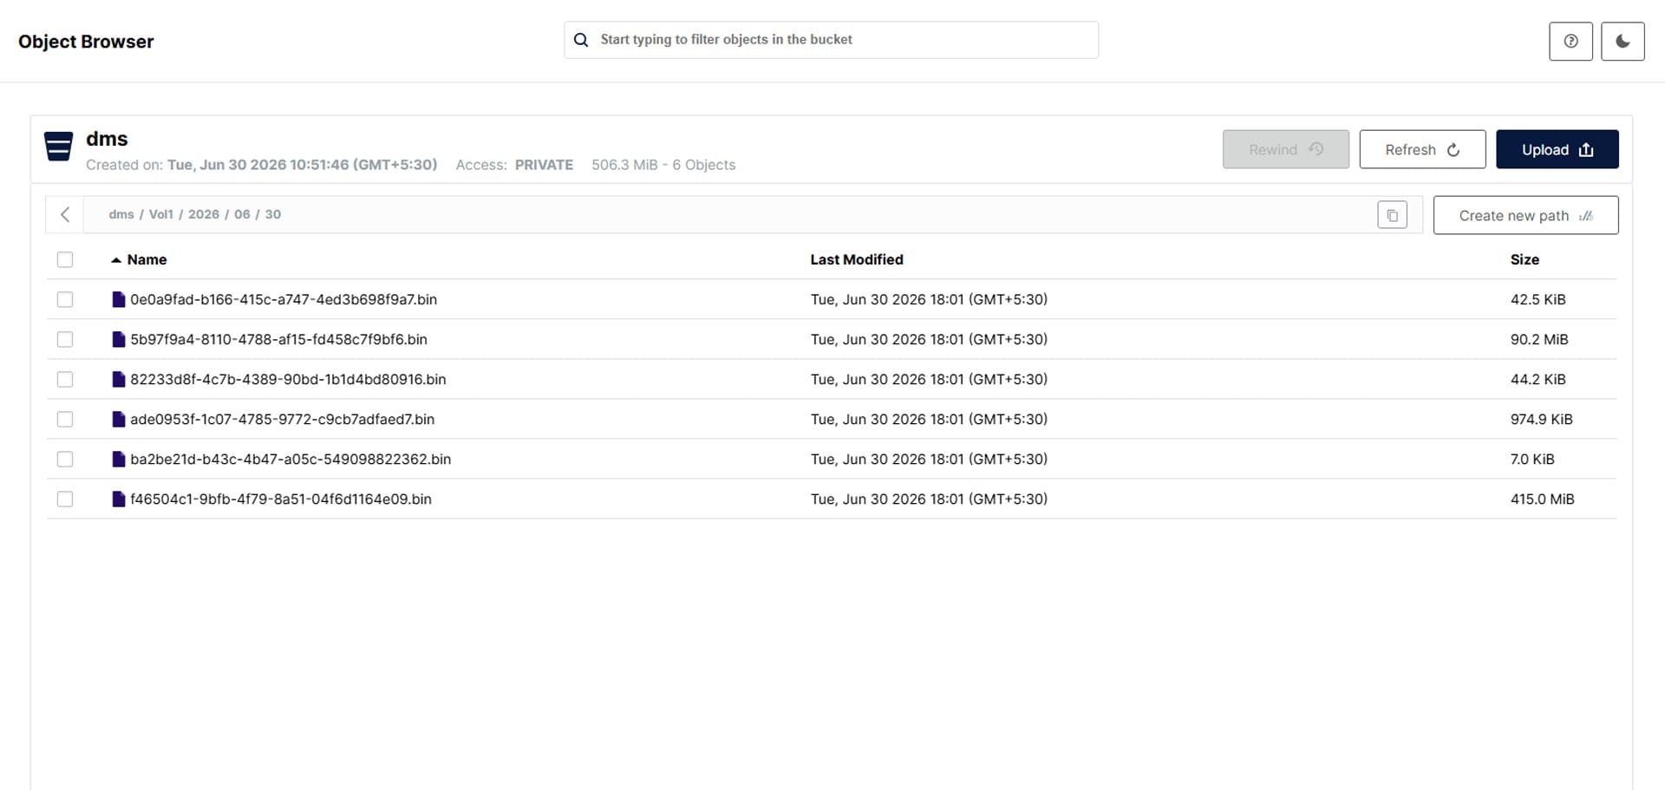Click the 974.9 KiB size value

pos(1541,419)
